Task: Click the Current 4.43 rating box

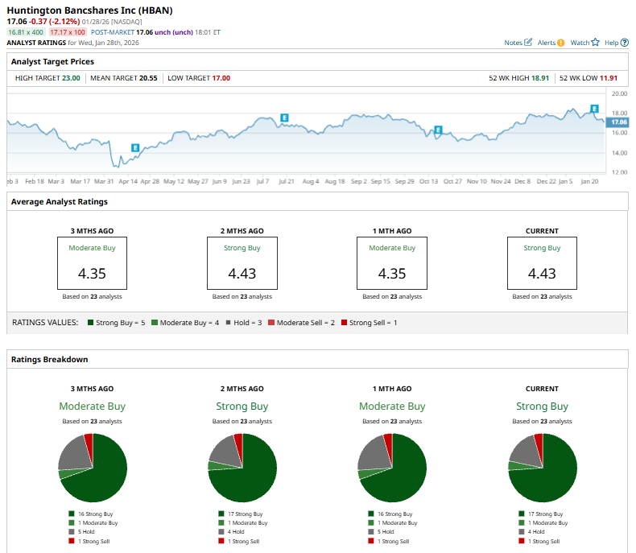Action: [542, 263]
